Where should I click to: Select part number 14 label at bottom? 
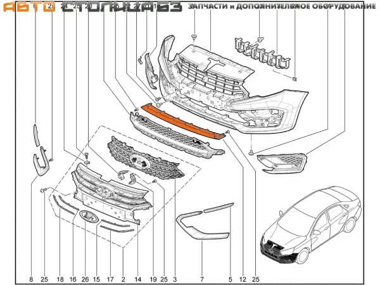(x=137, y=279)
